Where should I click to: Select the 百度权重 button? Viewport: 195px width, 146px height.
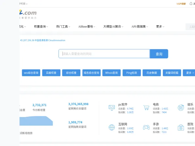coord(51,73)
